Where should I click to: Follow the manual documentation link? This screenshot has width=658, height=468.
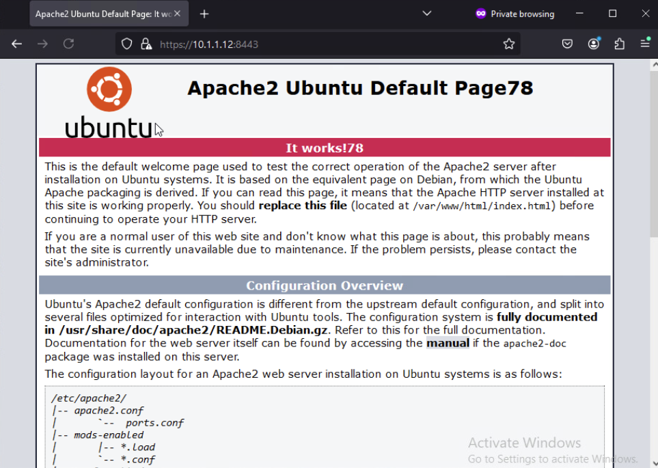click(x=448, y=343)
